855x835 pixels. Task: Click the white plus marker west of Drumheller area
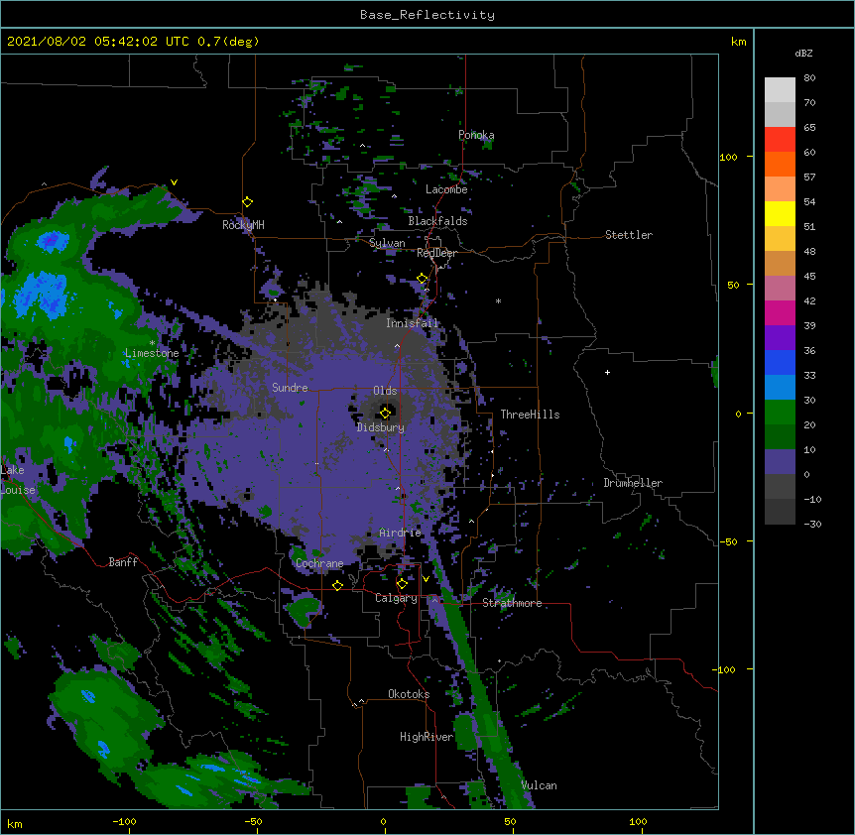pos(607,372)
